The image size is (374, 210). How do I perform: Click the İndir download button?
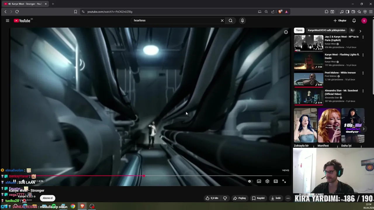point(276,198)
